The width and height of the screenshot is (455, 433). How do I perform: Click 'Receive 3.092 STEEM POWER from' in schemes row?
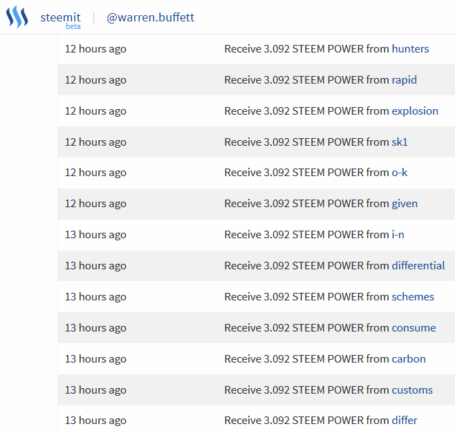point(307,297)
